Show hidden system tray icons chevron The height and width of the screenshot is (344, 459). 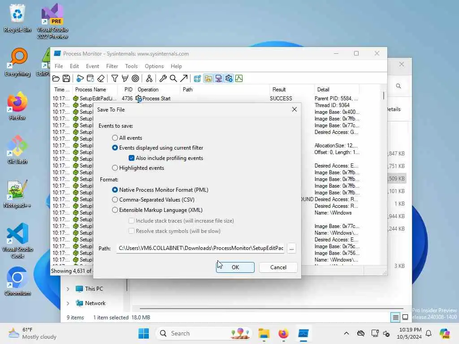[x=346, y=333]
